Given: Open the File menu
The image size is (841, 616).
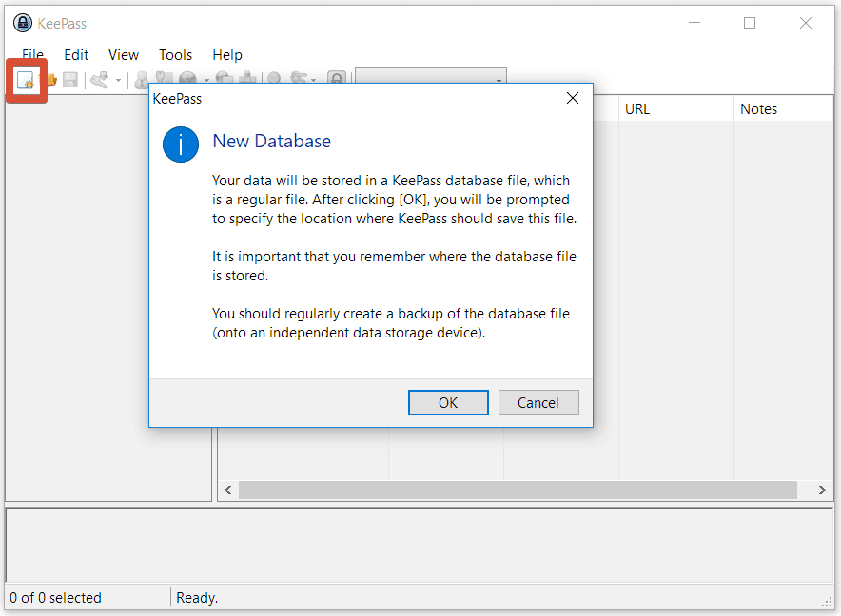Looking at the screenshot, I should click(x=32, y=55).
